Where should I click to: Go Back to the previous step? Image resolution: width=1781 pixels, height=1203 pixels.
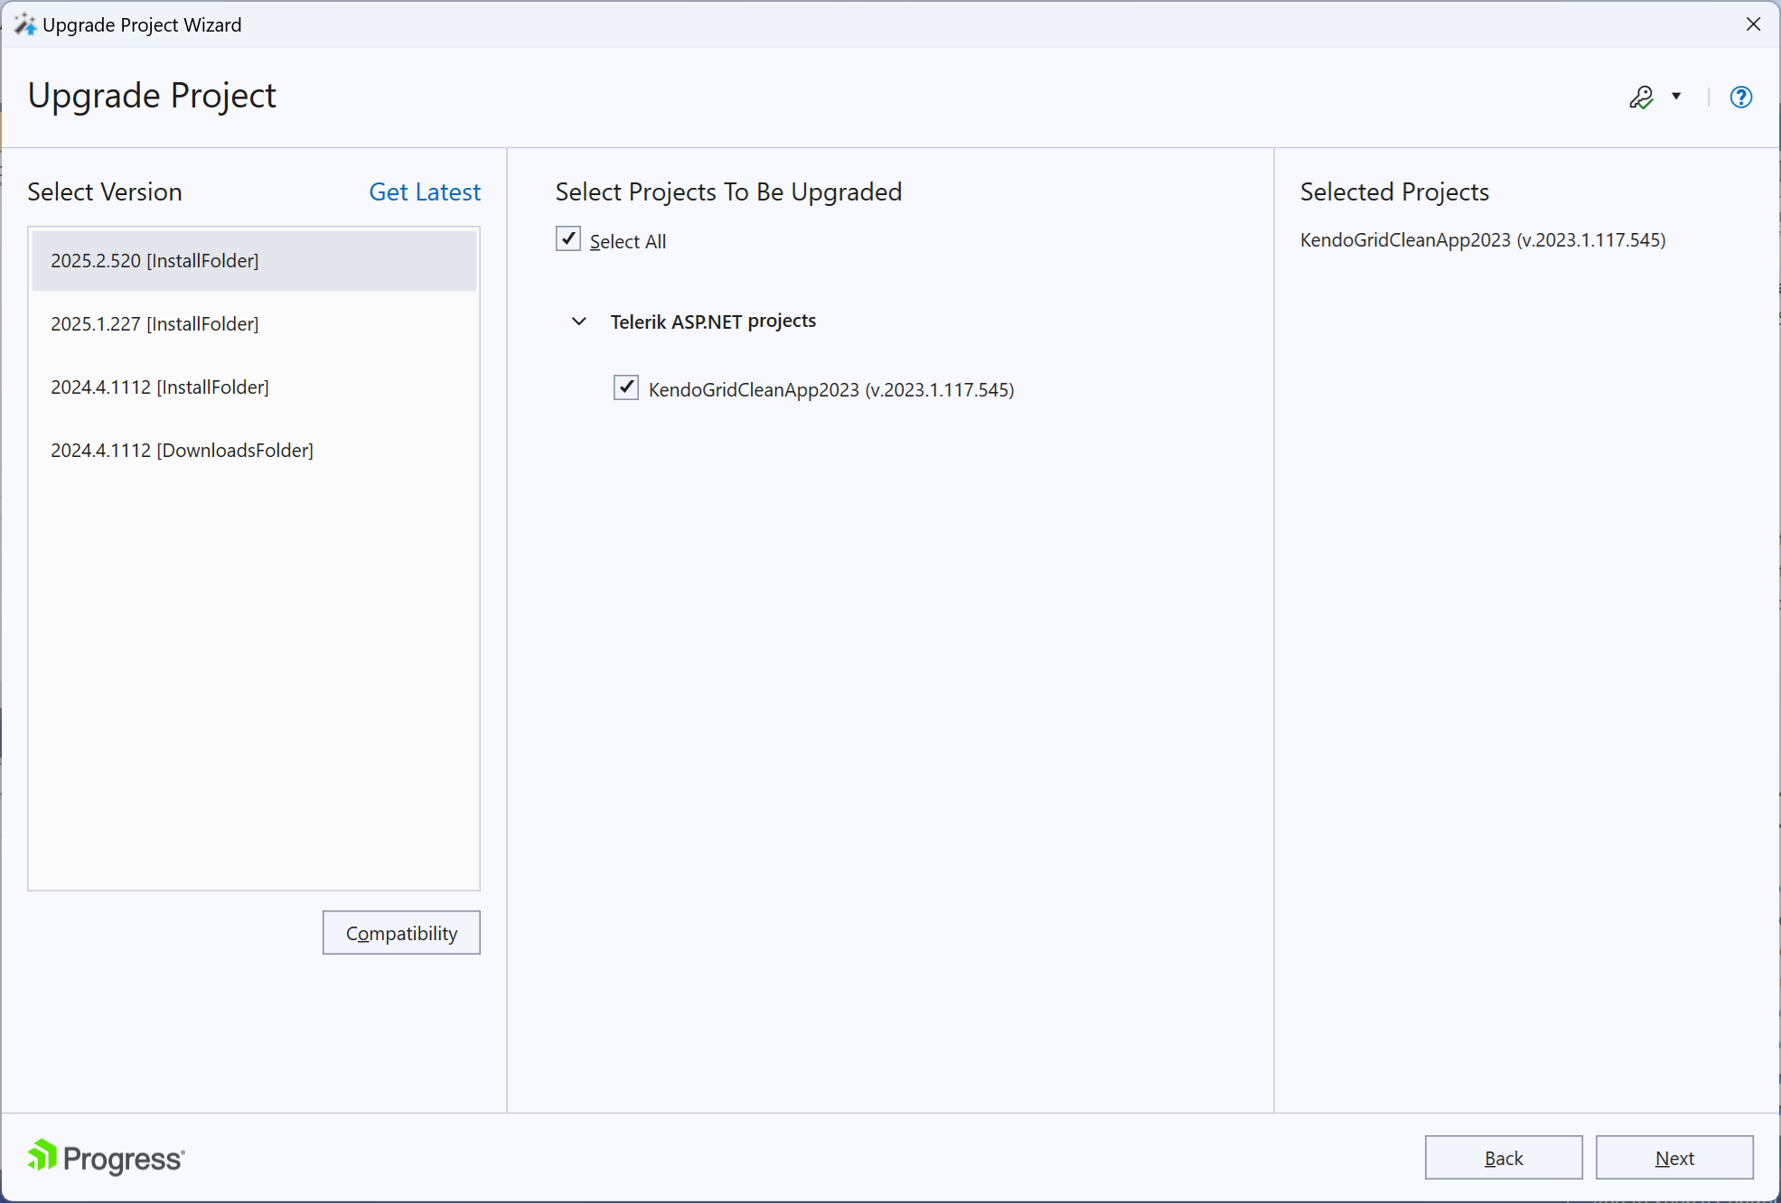1503,1158
